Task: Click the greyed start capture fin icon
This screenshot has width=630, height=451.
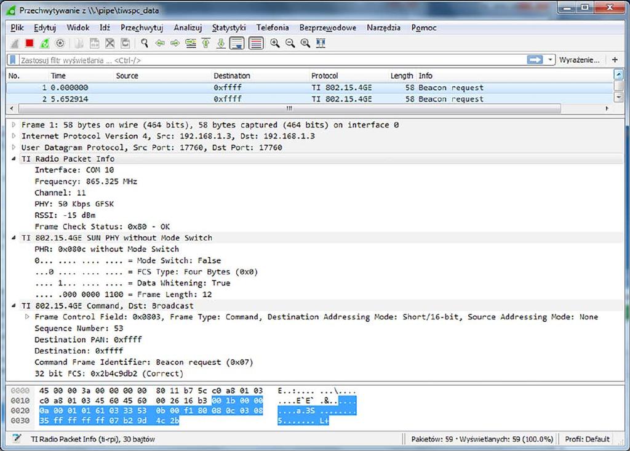Action: pos(15,44)
